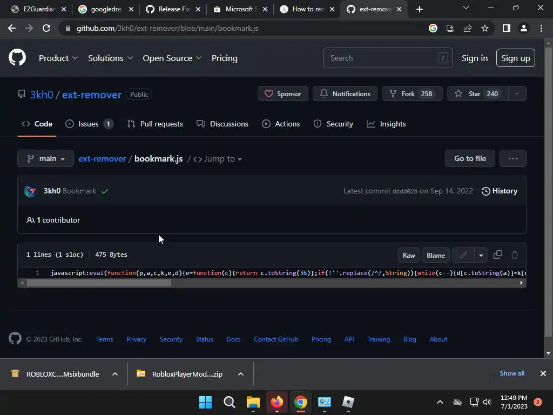
Task: Click the Sign up button
Action: coord(515,58)
